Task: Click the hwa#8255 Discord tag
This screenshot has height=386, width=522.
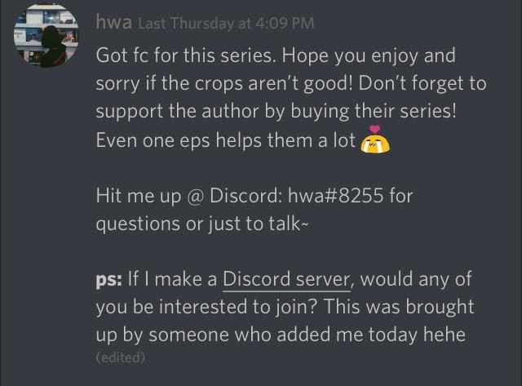Action: pos(335,195)
